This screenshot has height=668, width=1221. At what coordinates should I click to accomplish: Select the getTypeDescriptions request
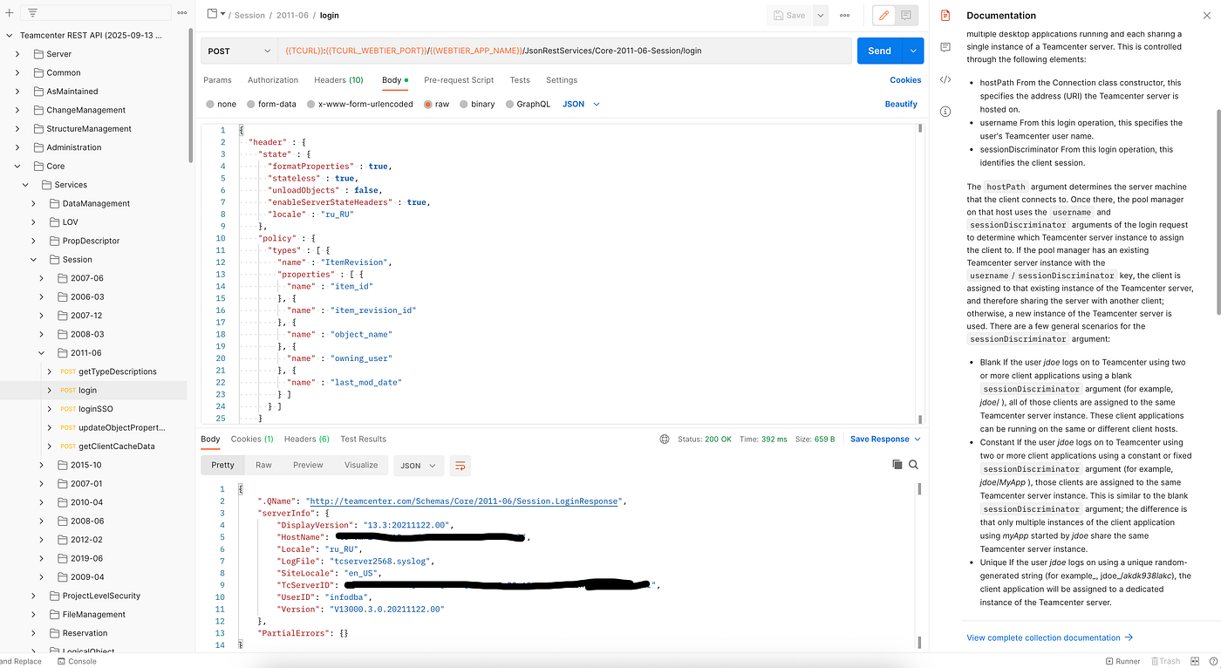[118, 371]
